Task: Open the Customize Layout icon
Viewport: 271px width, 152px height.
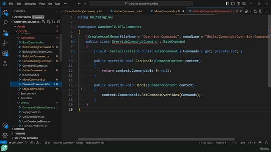Action: point(244,4)
